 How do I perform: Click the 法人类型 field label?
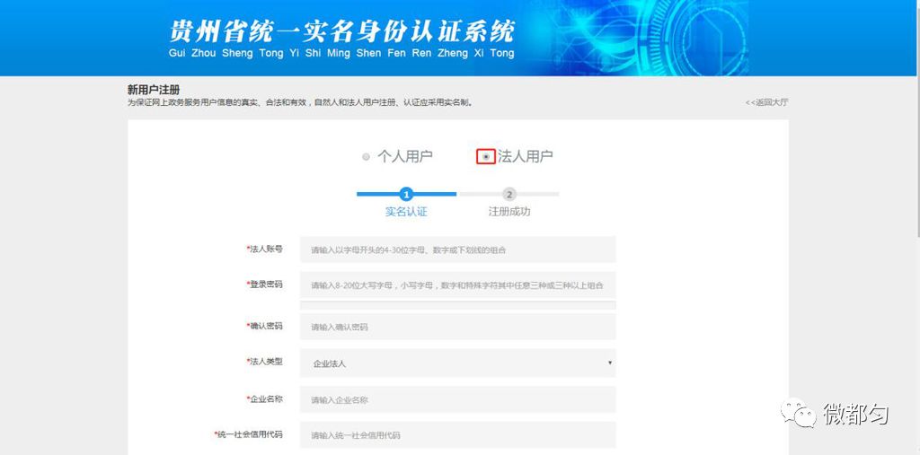coord(265,362)
